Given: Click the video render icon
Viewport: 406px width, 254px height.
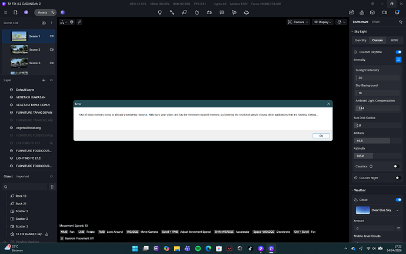Looking at the screenshot, I should click(385, 12).
